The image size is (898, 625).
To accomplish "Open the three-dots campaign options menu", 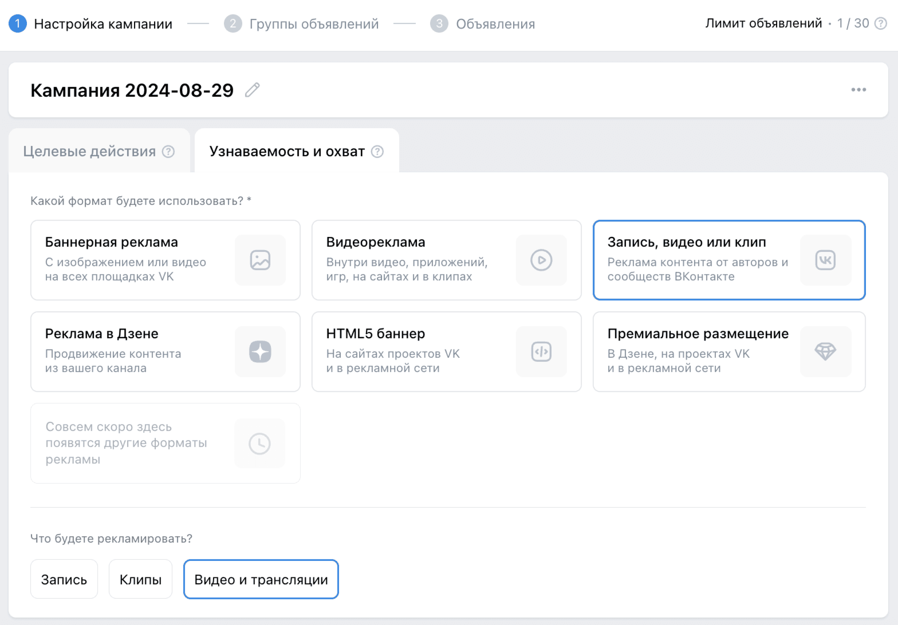I will pyautogui.click(x=859, y=90).
